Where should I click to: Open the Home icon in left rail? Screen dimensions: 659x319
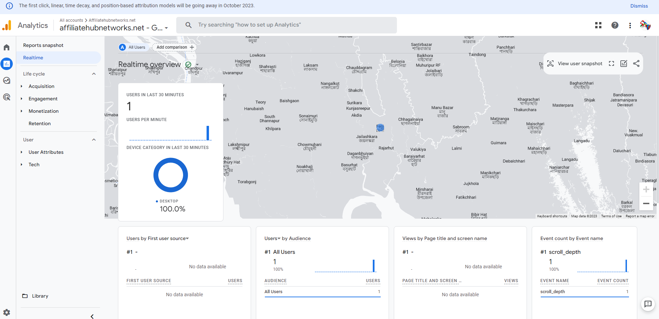7,47
